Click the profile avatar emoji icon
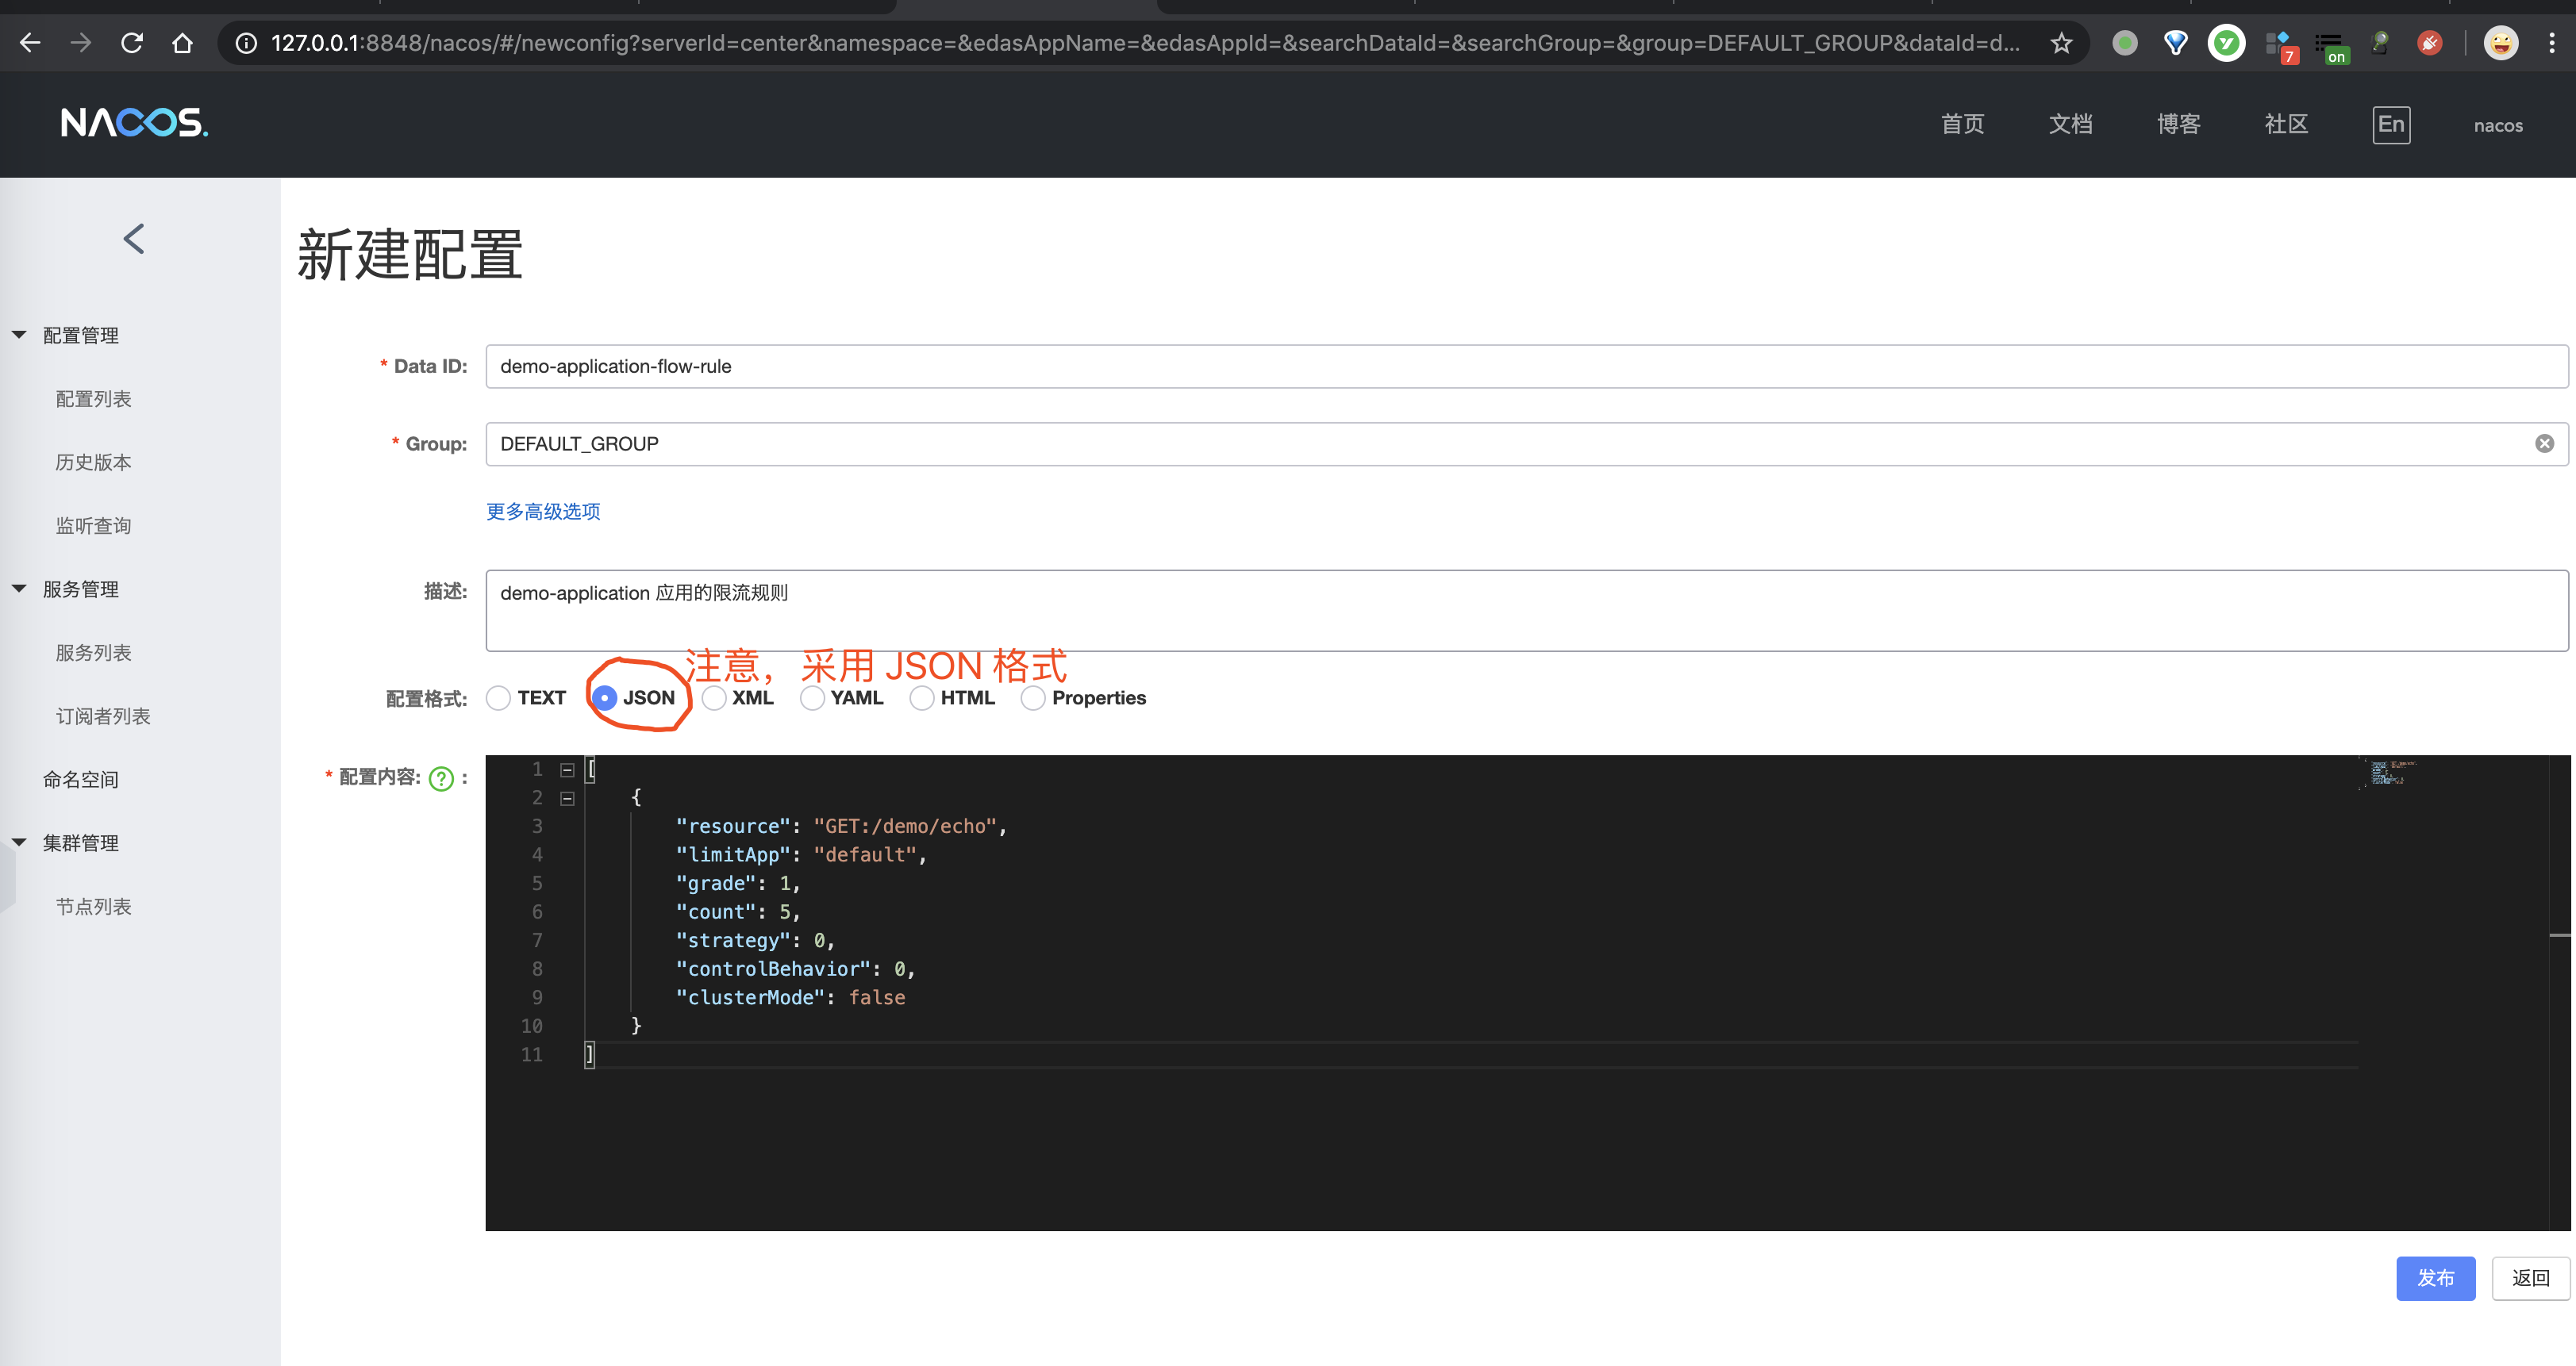Viewport: 2576px width, 1366px height. pyautogui.click(x=2501, y=43)
